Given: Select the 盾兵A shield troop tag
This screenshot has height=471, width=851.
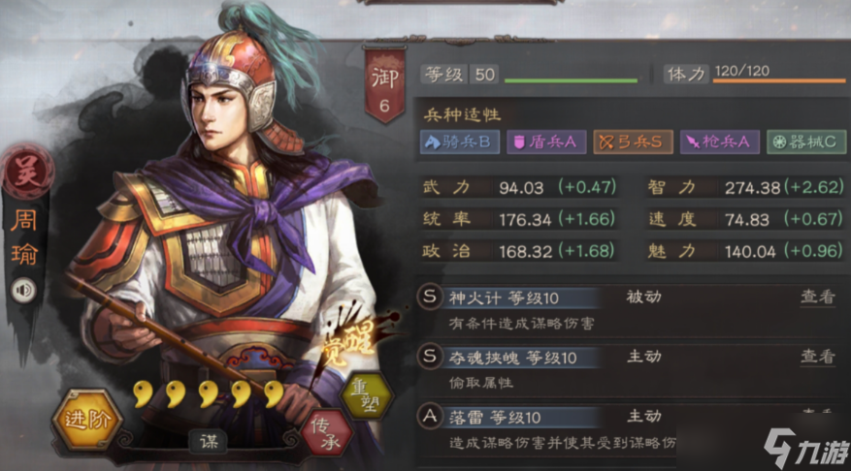Looking at the screenshot, I should [x=546, y=142].
